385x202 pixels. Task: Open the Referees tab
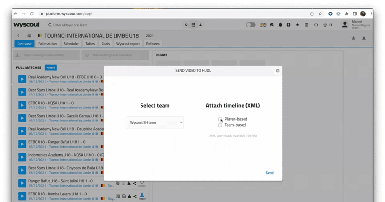coord(153,44)
